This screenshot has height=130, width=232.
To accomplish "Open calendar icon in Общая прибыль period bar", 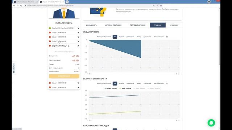I will [x=167, y=37].
